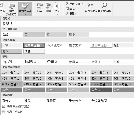Pick solid 着色 4 swatch
Screen dimensions: 134x115
[x=79, y=90]
